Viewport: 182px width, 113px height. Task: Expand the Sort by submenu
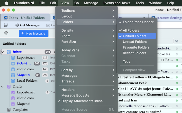click(87, 70)
